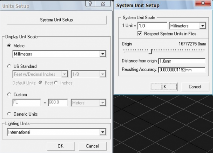Open the system unit Millimeters dropdown
The width and height of the screenshot is (213, 153).
187,26
